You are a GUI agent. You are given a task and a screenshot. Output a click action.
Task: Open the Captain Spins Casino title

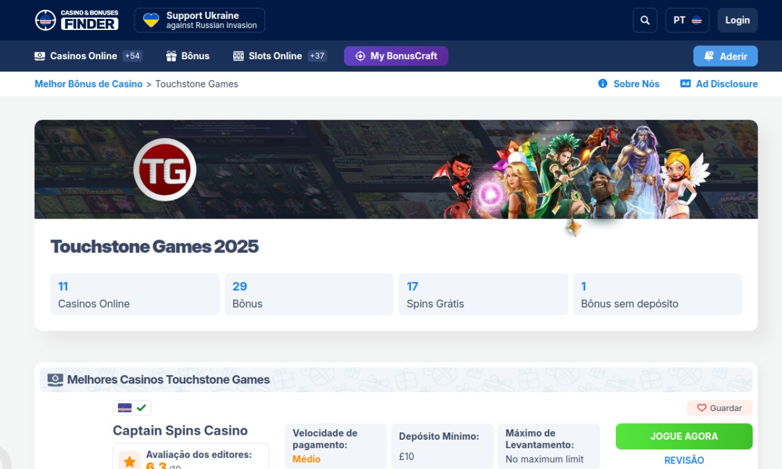(180, 431)
